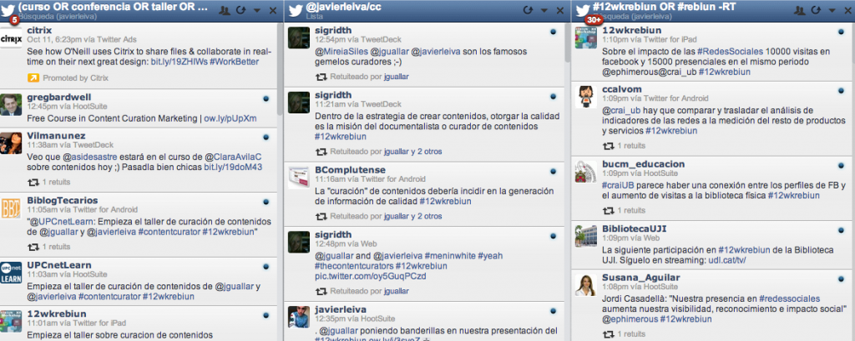Click retweet icon under BComplutense tweet
855x341 pixels.
[321, 216]
